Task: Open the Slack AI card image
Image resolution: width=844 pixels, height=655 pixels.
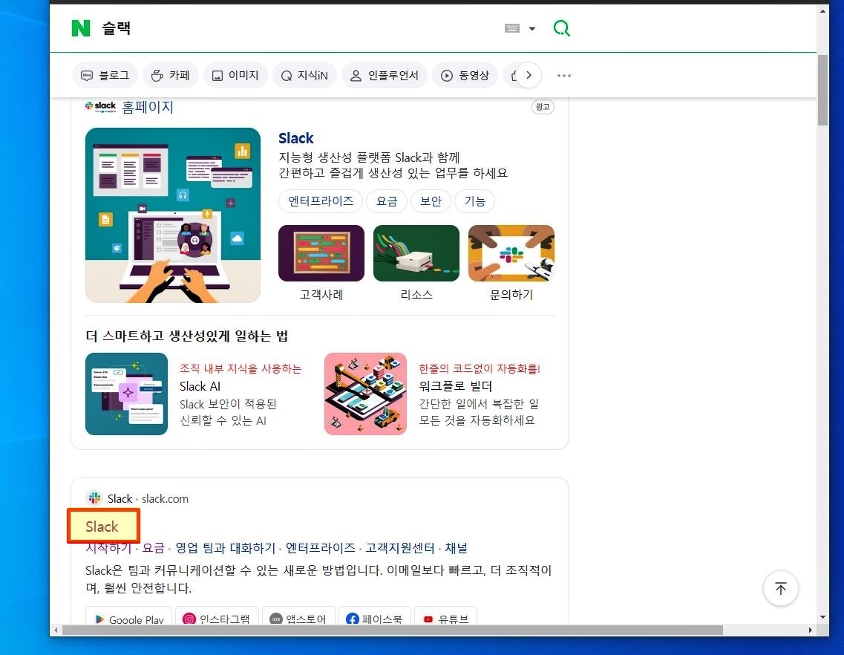Action: tap(126, 394)
